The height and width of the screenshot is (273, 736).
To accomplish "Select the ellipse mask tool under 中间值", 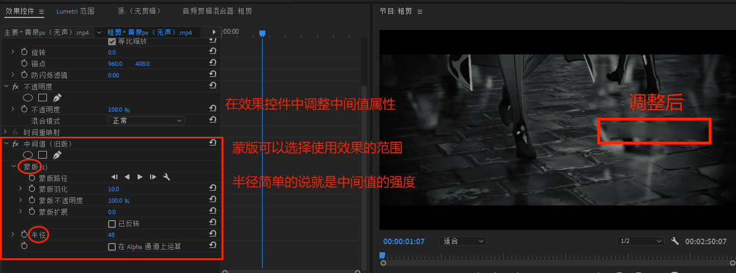I will point(28,155).
